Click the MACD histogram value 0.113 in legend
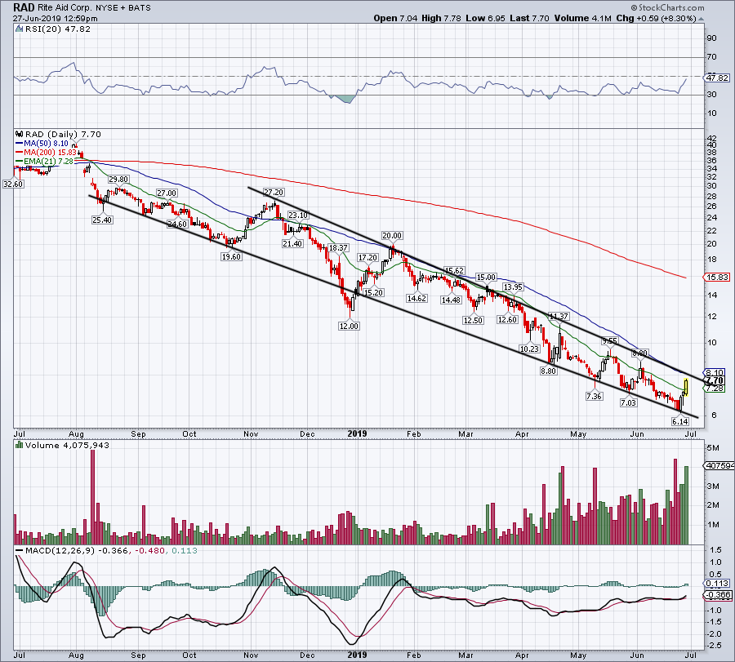This screenshot has height=662, width=735. (185, 551)
